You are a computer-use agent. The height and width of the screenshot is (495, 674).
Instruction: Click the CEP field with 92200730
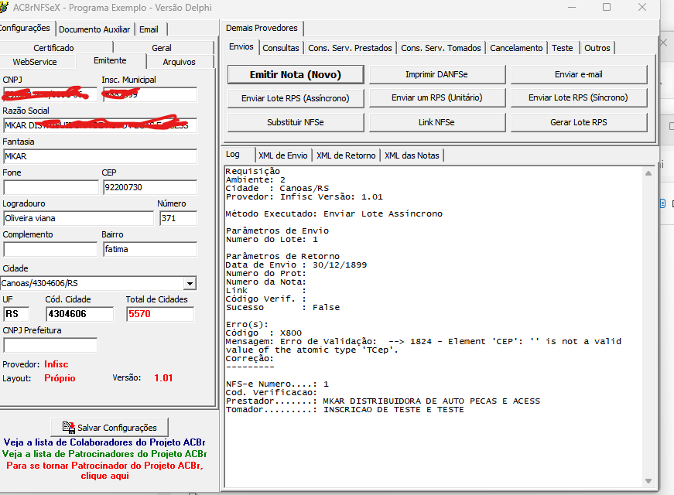[x=150, y=187]
